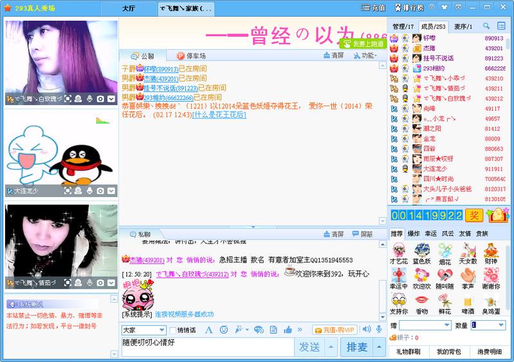Fullscreen the 白玫瑰 video
The height and width of the screenshot is (362, 514).
coord(68,99)
